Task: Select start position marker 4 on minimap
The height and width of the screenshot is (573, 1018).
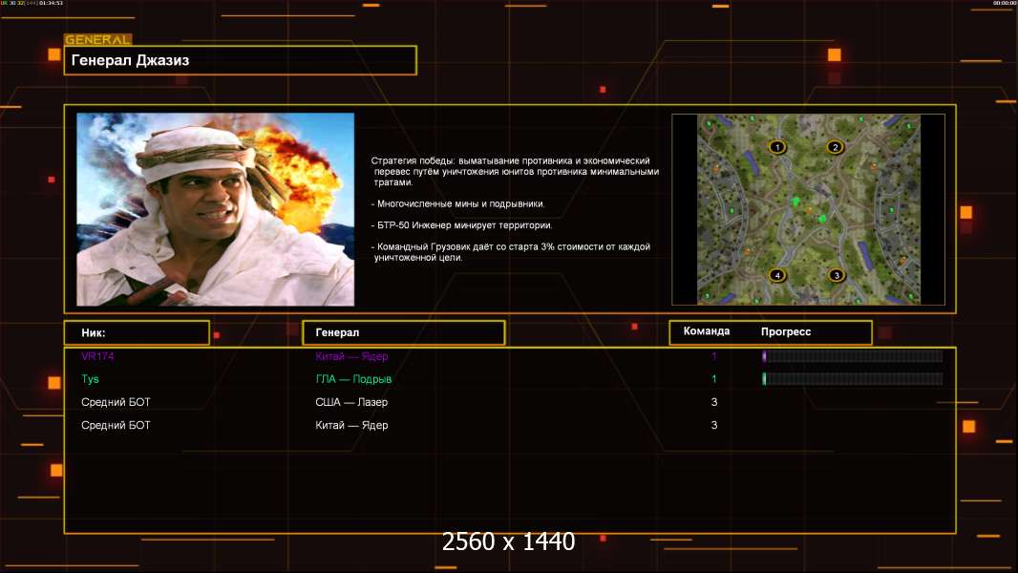Action: pos(777,276)
